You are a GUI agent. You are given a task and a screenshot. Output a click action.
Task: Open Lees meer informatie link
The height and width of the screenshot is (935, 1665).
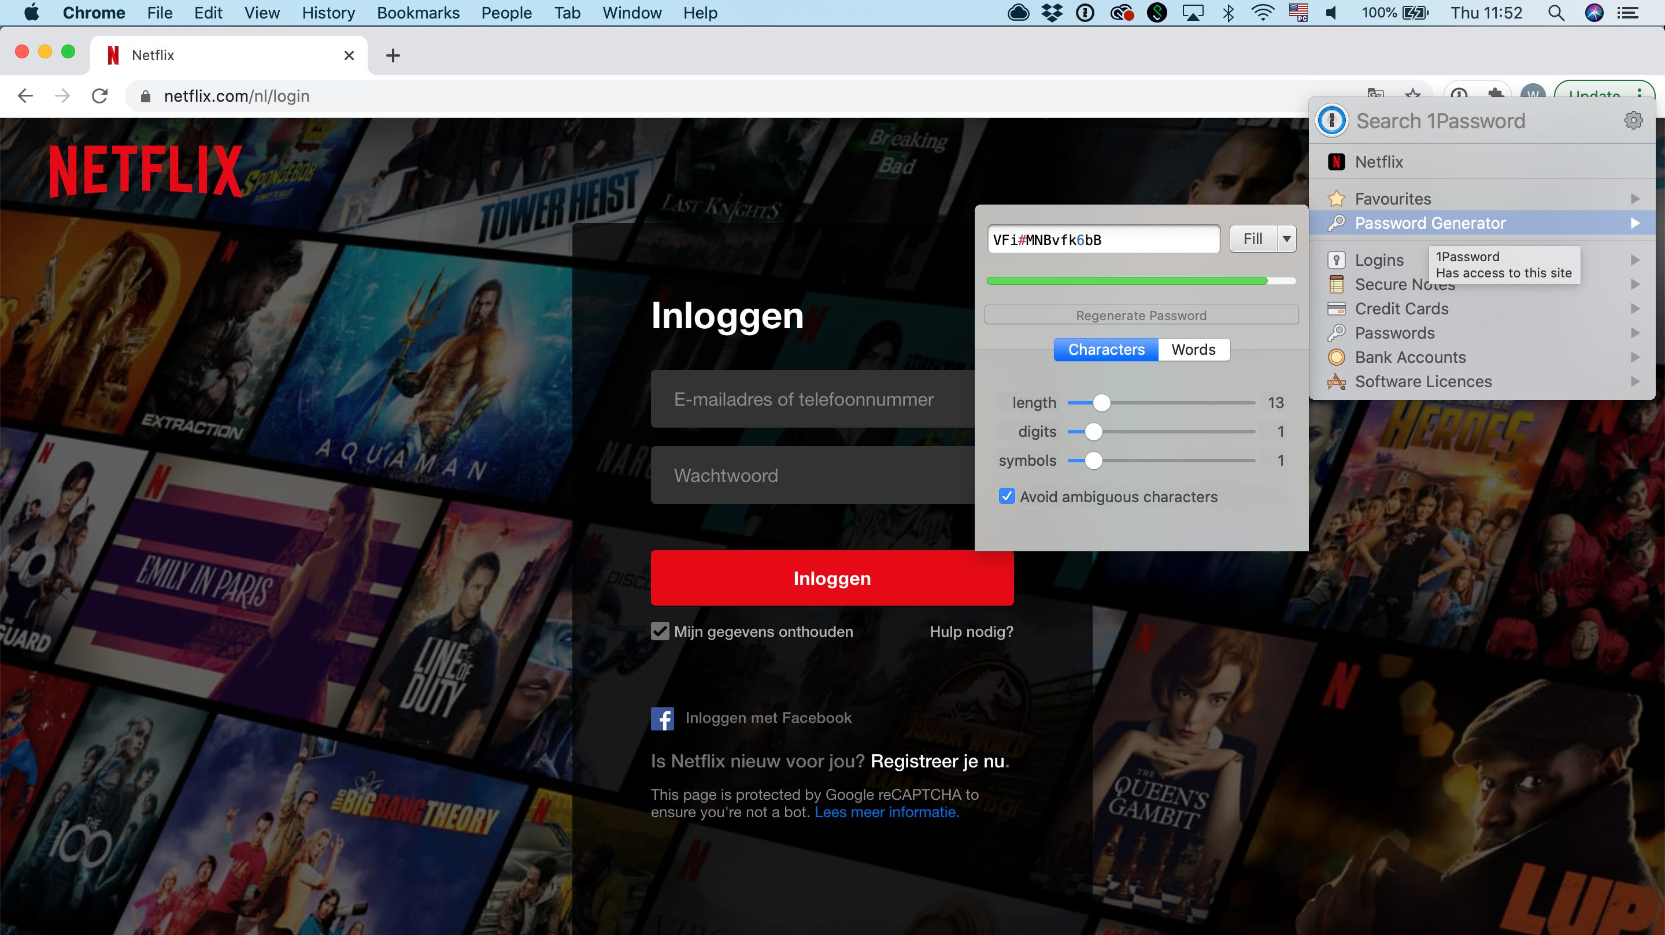(887, 812)
